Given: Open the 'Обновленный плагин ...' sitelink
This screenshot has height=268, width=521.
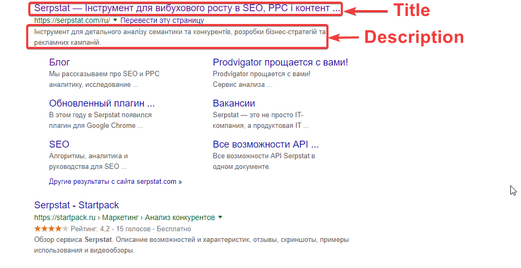Looking at the screenshot, I should coord(102,103).
